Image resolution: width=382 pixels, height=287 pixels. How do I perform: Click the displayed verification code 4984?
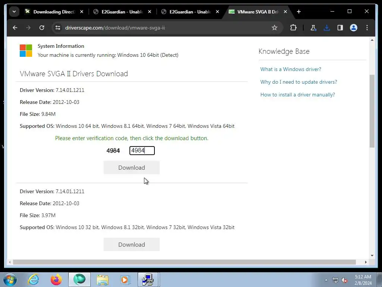point(113,151)
